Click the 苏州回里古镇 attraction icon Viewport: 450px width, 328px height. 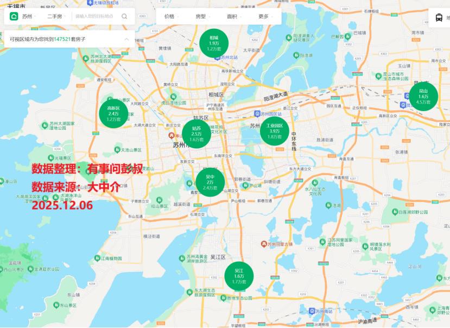tap(264, 244)
